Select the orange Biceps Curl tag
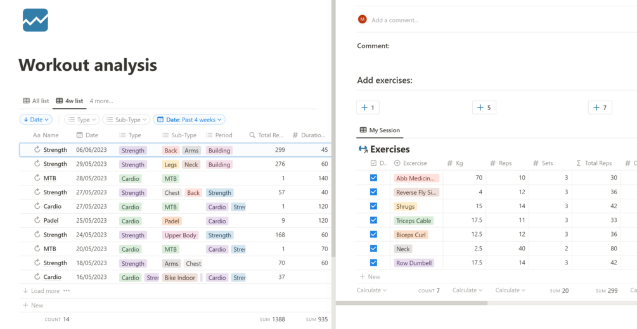This screenshot has height=329, width=637. tap(411, 235)
